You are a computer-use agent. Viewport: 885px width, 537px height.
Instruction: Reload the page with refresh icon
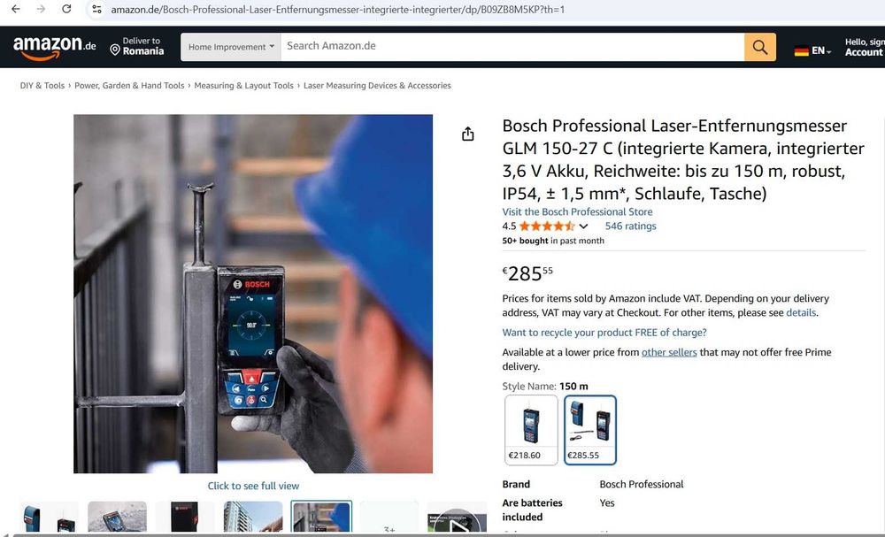(66, 9)
